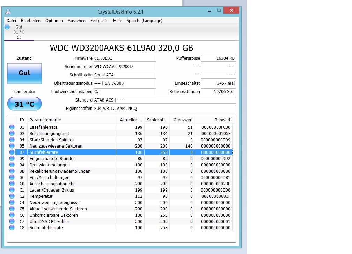Click the ID column header
This screenshot has height=254, width=352.
pos(22,120)
